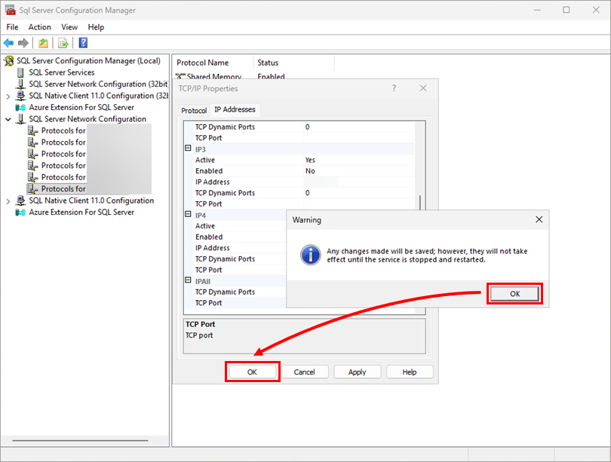611x462 pixels.
Task: Click the blue Help toolbar icon
Action: pyautogui.click(x=83, y=43)
